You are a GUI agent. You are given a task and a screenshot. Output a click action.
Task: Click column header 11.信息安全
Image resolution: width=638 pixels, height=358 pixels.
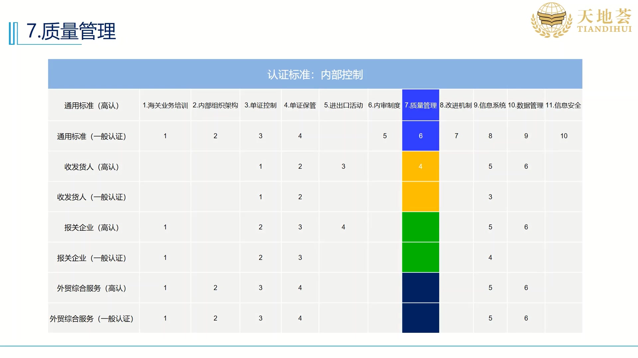pos(563,105)
